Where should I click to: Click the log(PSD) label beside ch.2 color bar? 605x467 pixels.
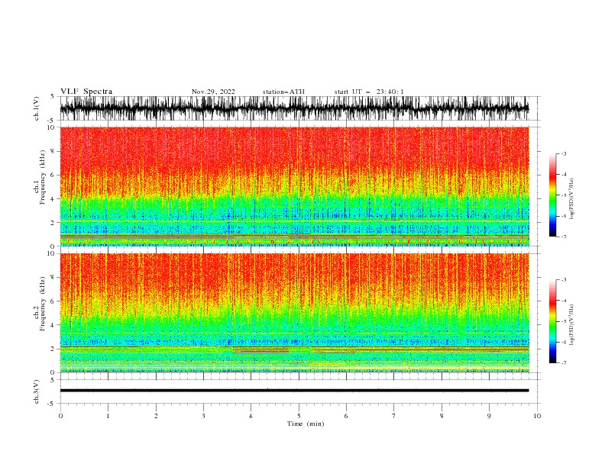coord(572,324)
